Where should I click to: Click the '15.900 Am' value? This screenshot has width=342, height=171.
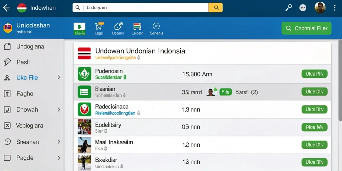coord(197,74)
